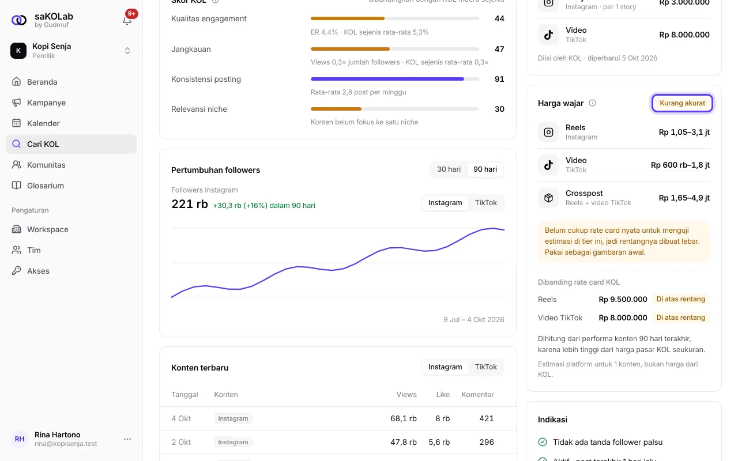Click the Relevansi niche score 30
The height and width of the screenshot is (461, 738).
point(499,109)
